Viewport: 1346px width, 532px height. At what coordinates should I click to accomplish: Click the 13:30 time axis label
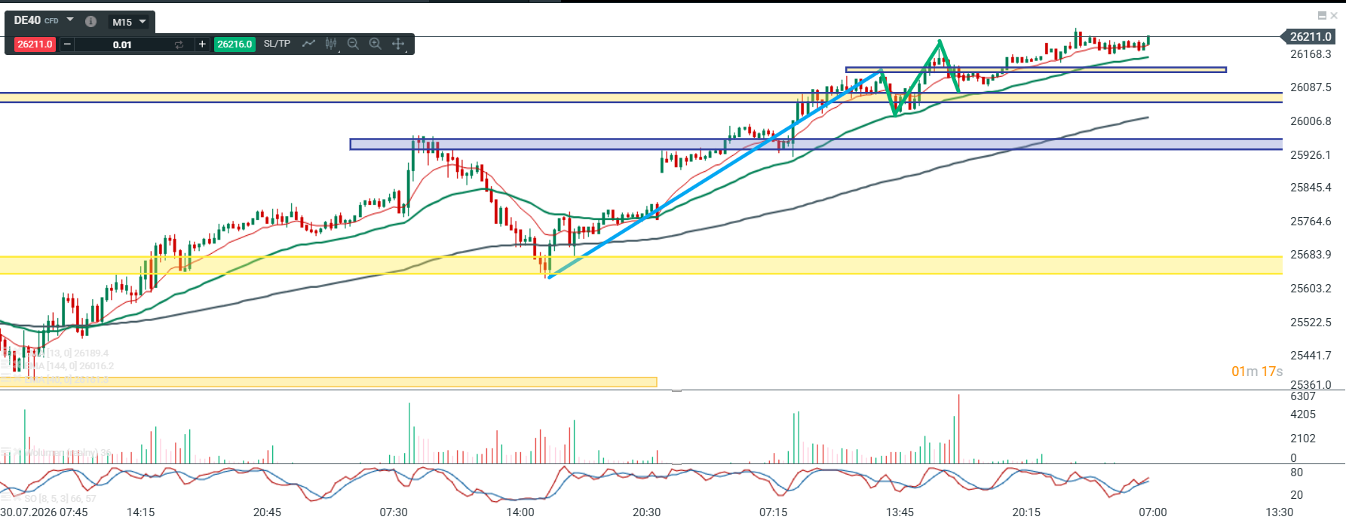[x=1279, y=512]
